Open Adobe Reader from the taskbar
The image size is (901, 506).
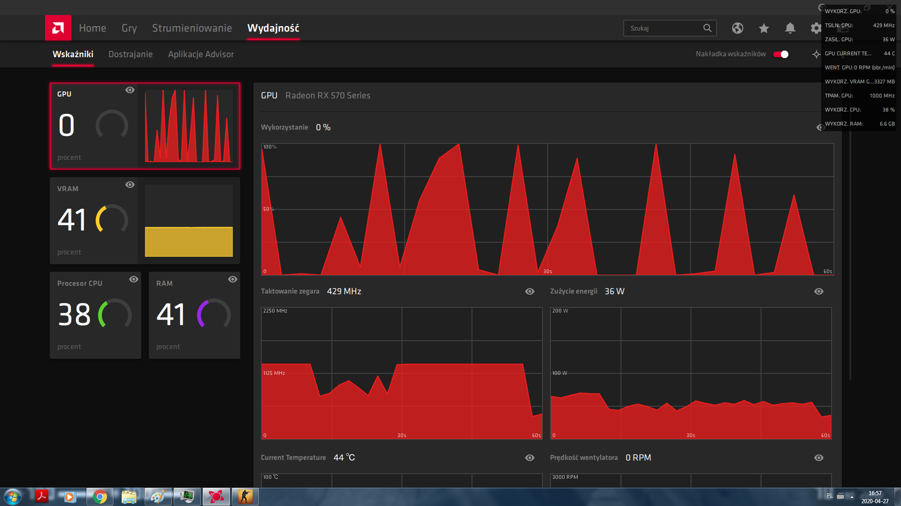coord(42,497)
